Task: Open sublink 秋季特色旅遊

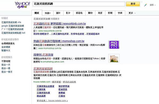Action: (77, 34)
